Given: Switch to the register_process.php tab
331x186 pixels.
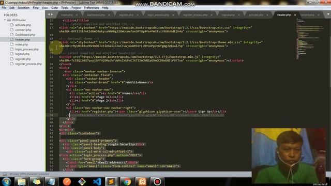Looking at the screenshot, I should coord(195,15).
